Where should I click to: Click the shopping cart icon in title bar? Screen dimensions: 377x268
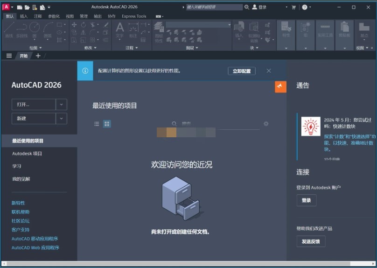point(293,7)
